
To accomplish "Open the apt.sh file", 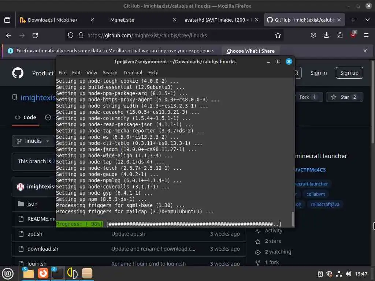I will [35, 234].
